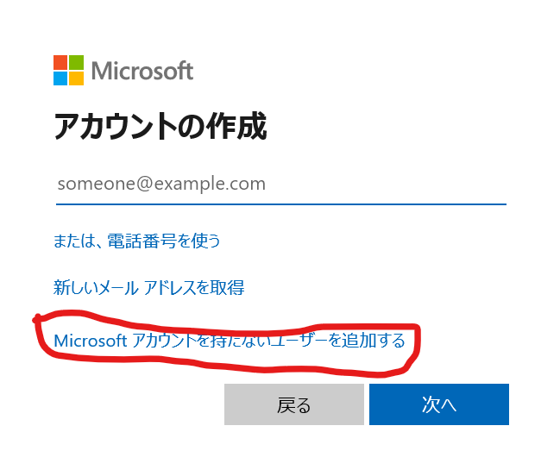The image size is (560, 476).
Task: Select the または、電話番号を使う link
Action: (137, 241)
